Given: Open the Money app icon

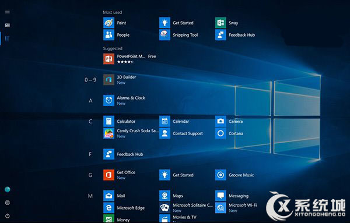Looking at the screenshot, I should pyautogui.click(x=108, y=218).
